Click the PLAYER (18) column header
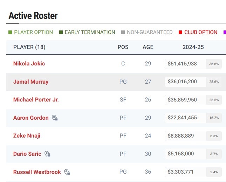 point(29,47)
